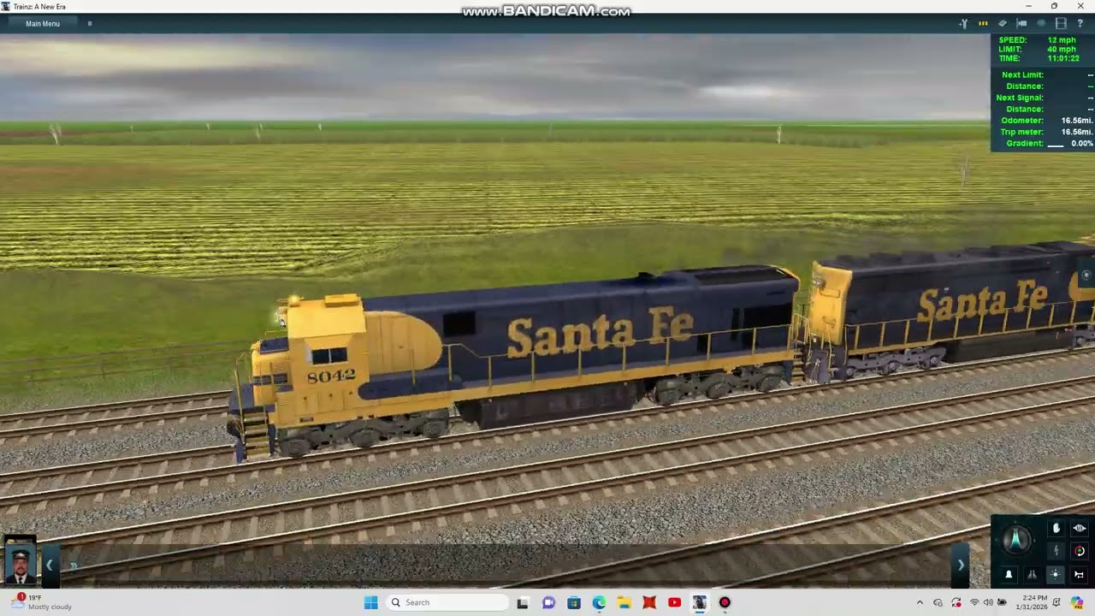
Task: Open Bandicam recorder on the taskbar
Action: (x=725, y=602)
